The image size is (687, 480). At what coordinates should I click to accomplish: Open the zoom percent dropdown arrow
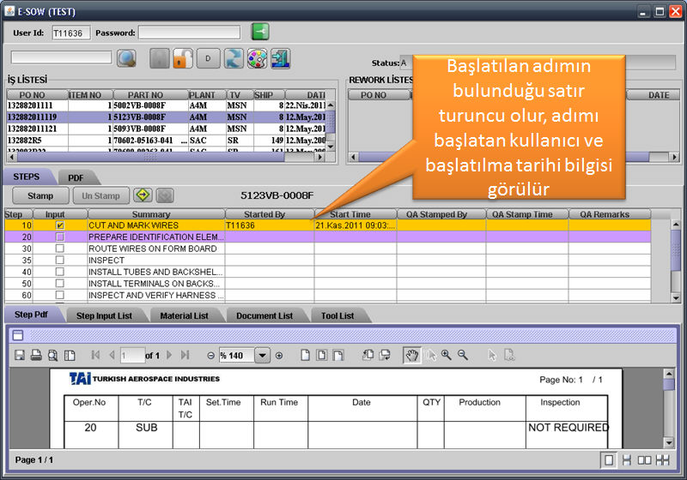(x=262, y=356)
